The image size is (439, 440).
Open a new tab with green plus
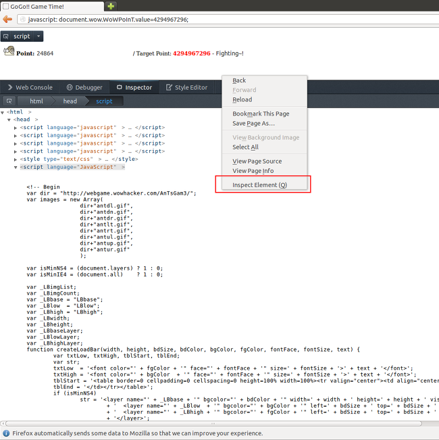point(111,6)
